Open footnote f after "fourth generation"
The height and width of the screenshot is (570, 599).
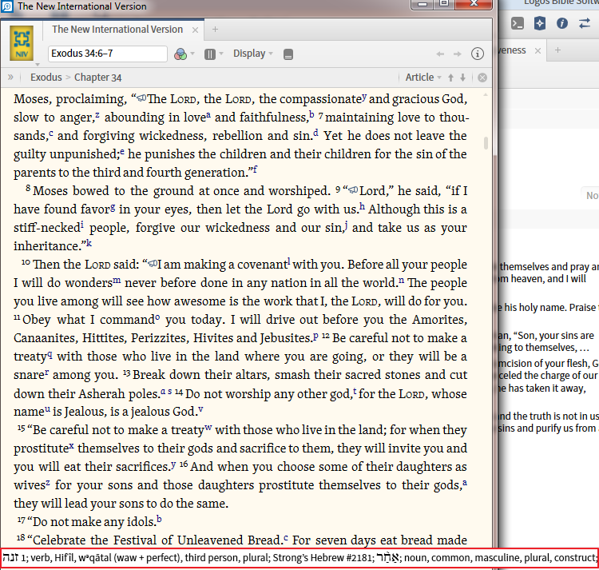click(x=256, y=169)
